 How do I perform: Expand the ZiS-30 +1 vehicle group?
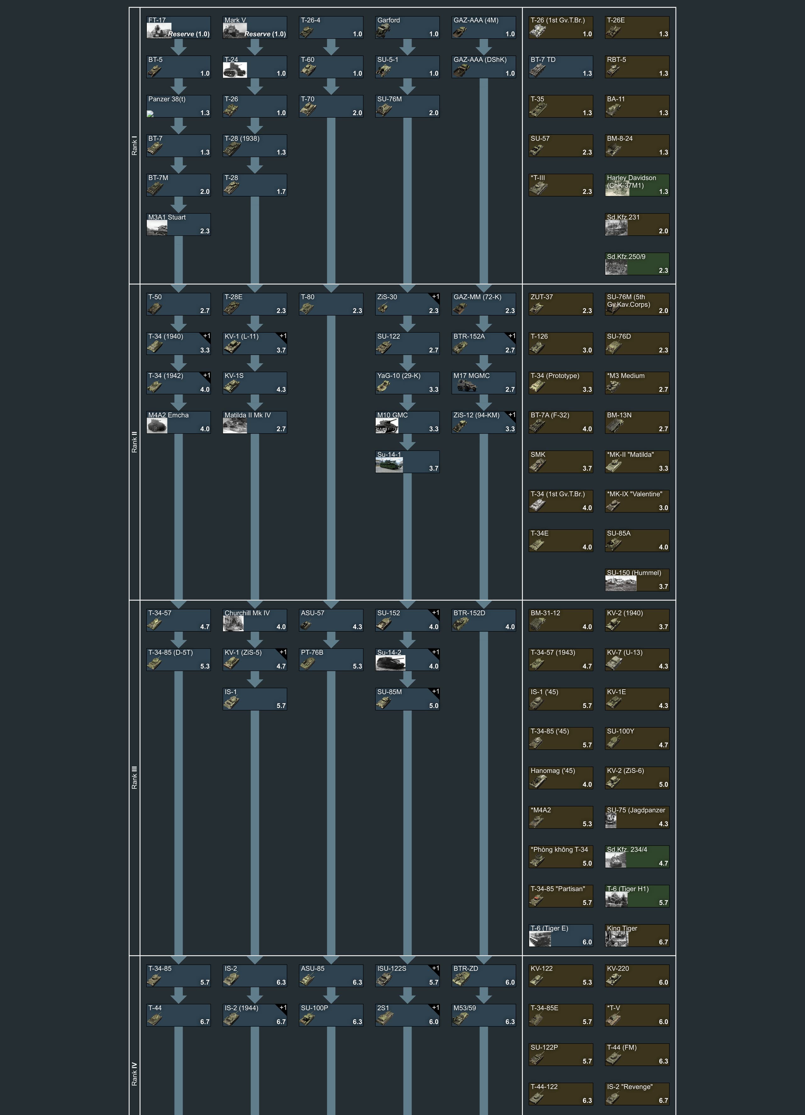435,297
